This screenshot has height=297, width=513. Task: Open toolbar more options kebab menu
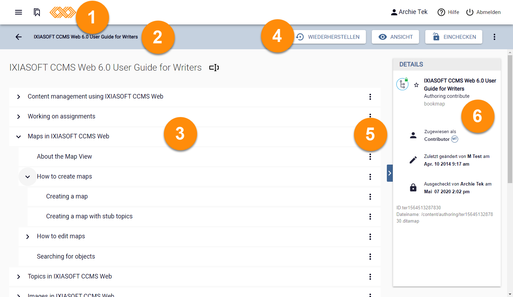pos(494,37)
